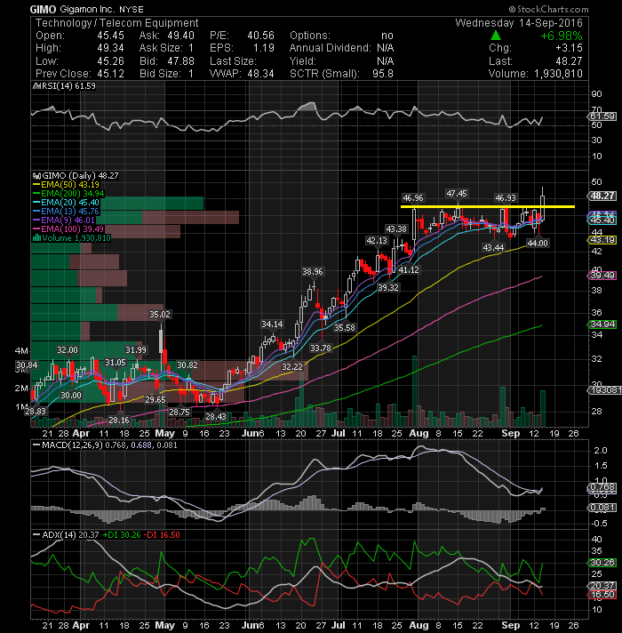Click the Low value 45.26
Screen dimensions: 622x633
point(110,61)
